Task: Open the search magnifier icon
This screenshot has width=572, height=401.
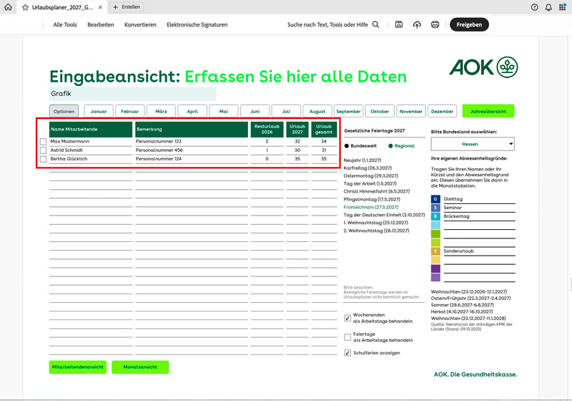Action: pyautogui.click(x=376, y=24)
